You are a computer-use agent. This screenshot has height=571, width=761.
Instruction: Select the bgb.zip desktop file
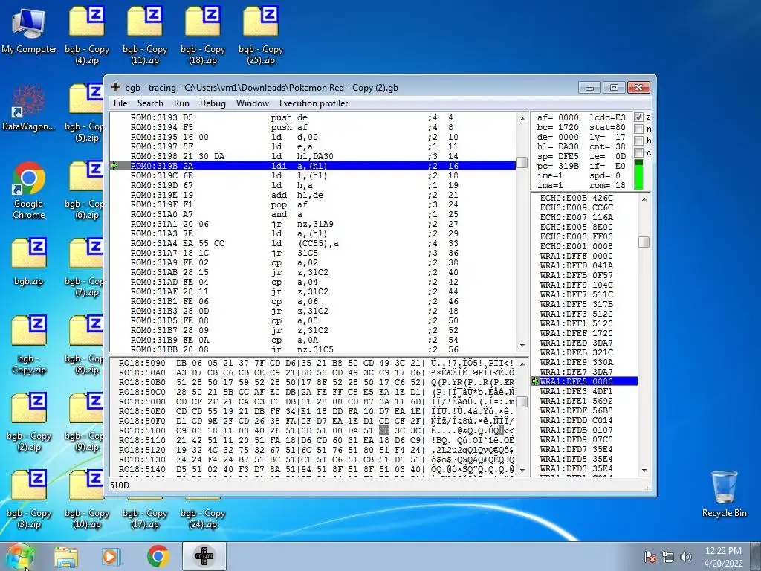29,262
